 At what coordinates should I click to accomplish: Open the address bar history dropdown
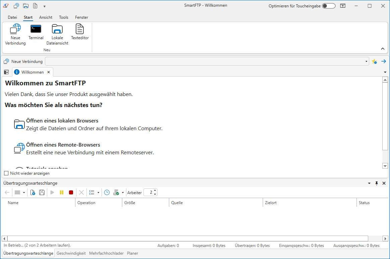[366, 61]
